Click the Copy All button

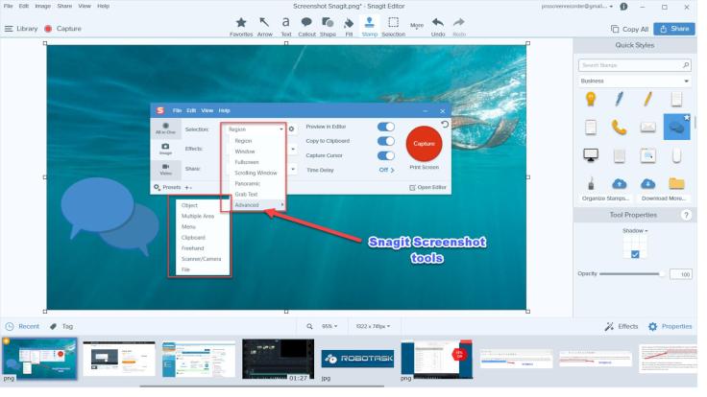[629, 29]
